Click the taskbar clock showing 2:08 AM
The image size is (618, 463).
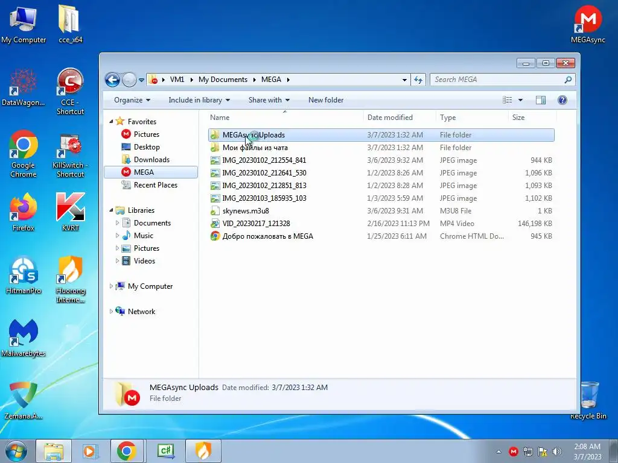point(587,452)
